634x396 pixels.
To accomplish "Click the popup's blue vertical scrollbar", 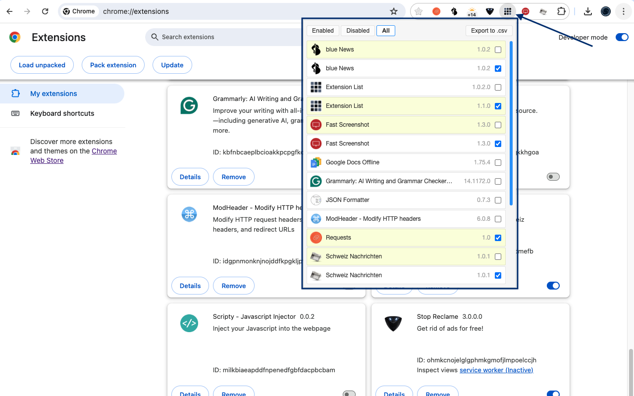I will click(x=511, y=124).
